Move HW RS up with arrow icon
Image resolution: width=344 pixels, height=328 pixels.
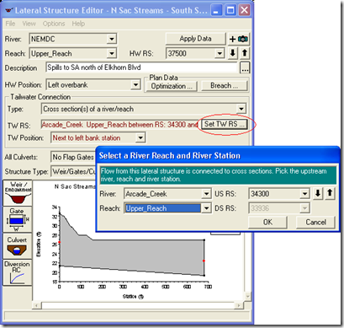point(245,53)
